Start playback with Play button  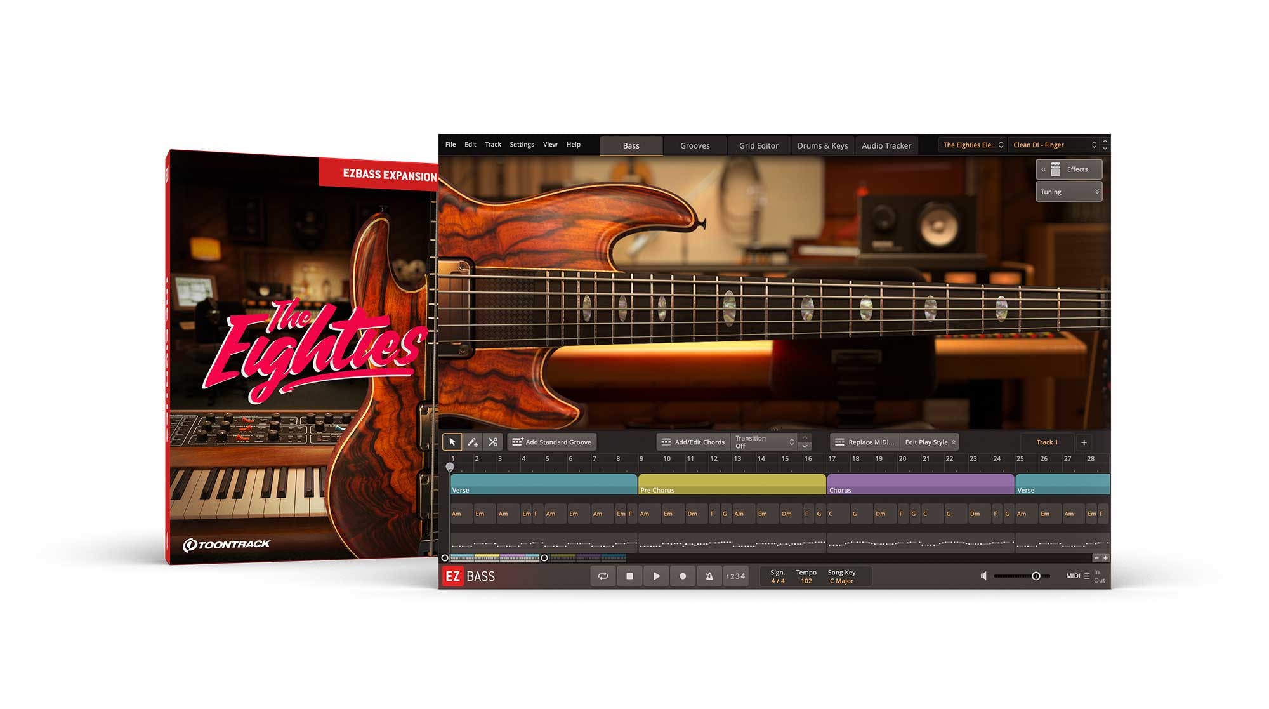(x=656, y=576)
